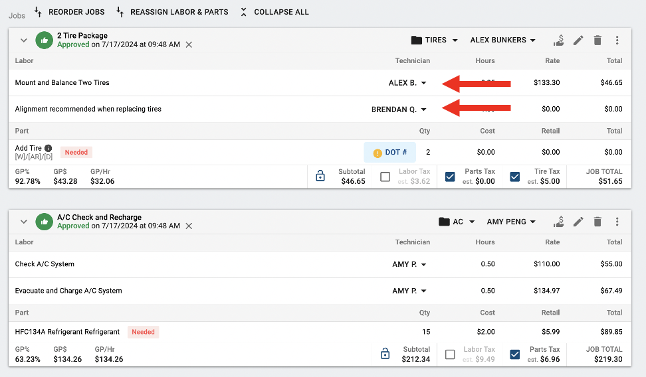Edit the A/C Check and Recharge job
Screen dimensions: 646x377
pos(578,222)
